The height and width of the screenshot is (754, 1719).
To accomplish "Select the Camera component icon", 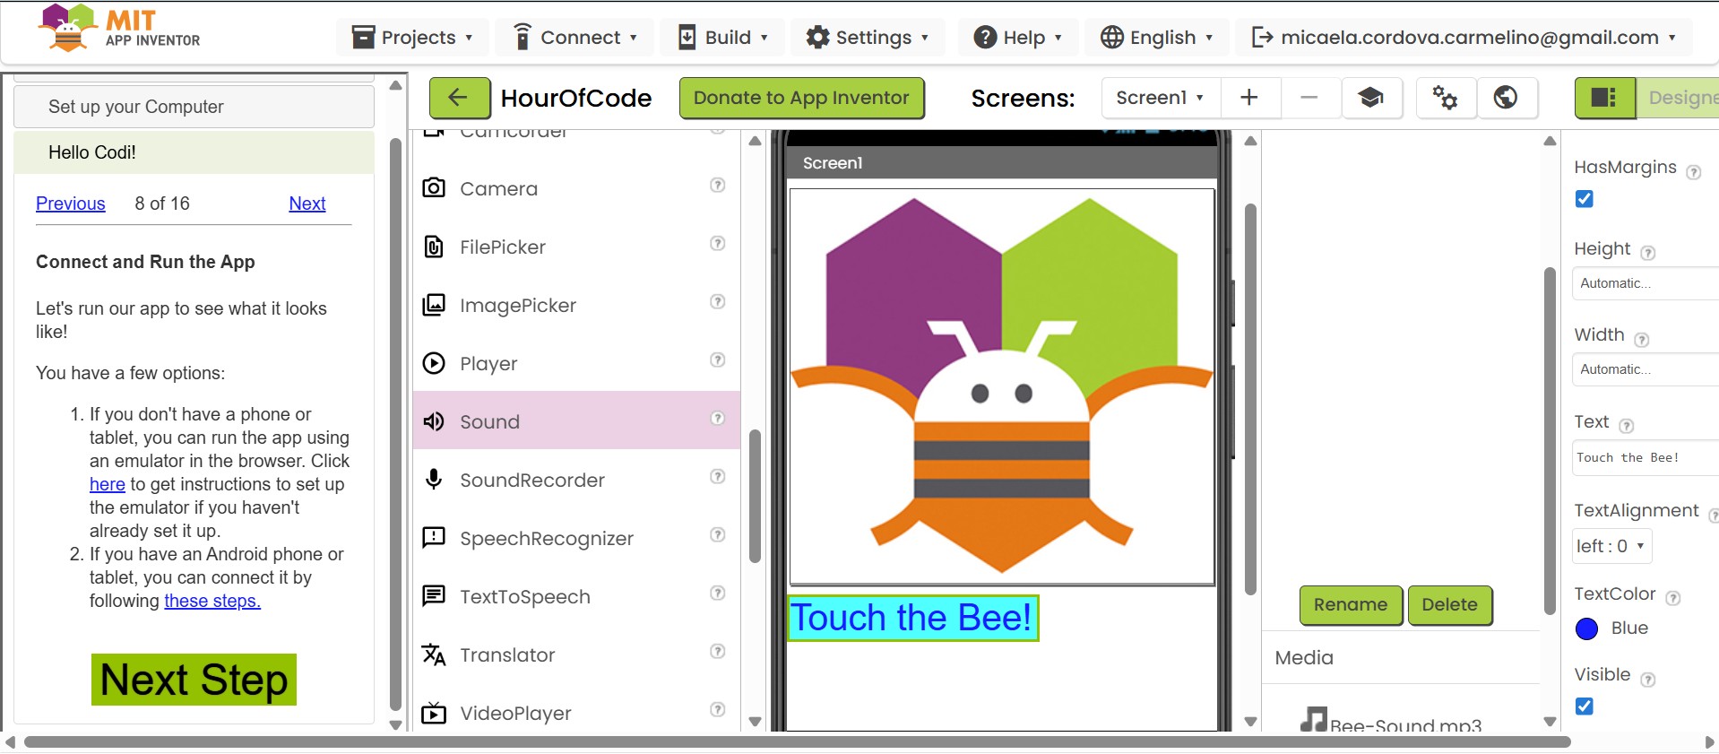I will [x=434, y=187].
